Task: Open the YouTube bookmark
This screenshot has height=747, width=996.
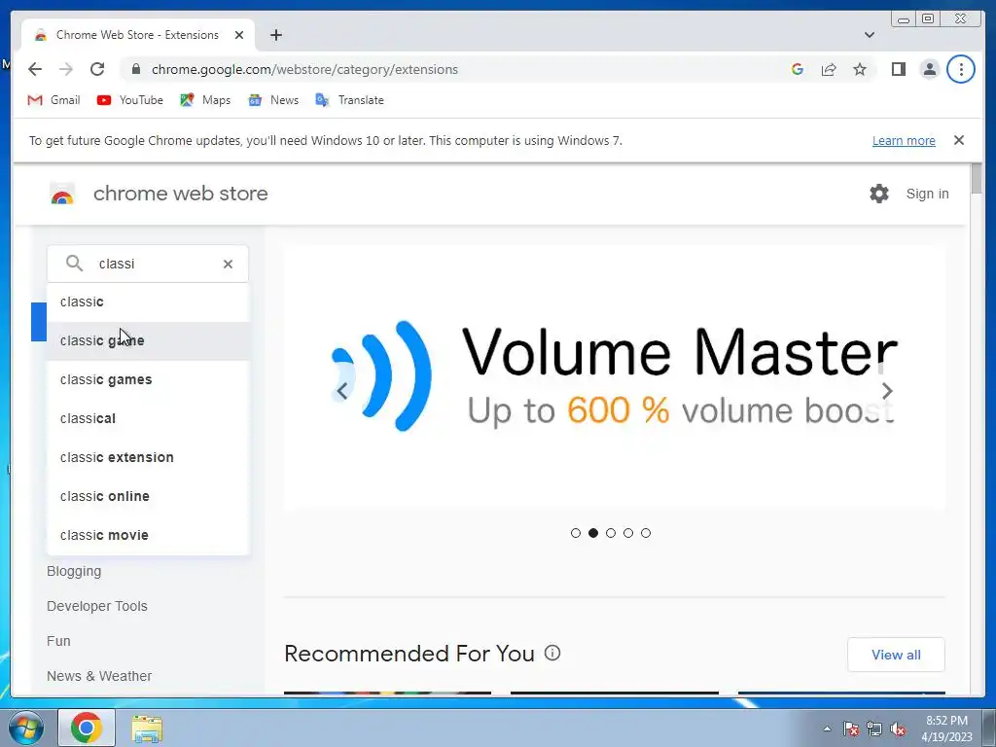Action: coord(130,100)
